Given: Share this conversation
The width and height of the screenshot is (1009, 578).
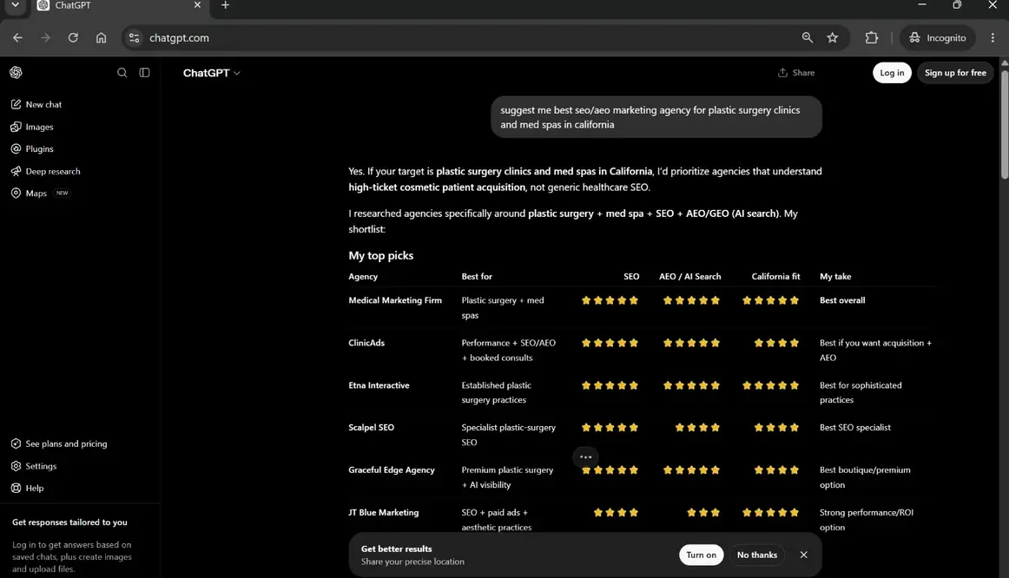Looking at the screenshot, I should click(x=796, y=73).
